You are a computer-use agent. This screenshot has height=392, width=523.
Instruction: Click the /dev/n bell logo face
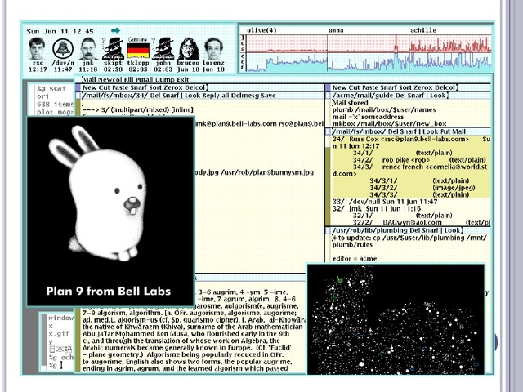point(63,49)
